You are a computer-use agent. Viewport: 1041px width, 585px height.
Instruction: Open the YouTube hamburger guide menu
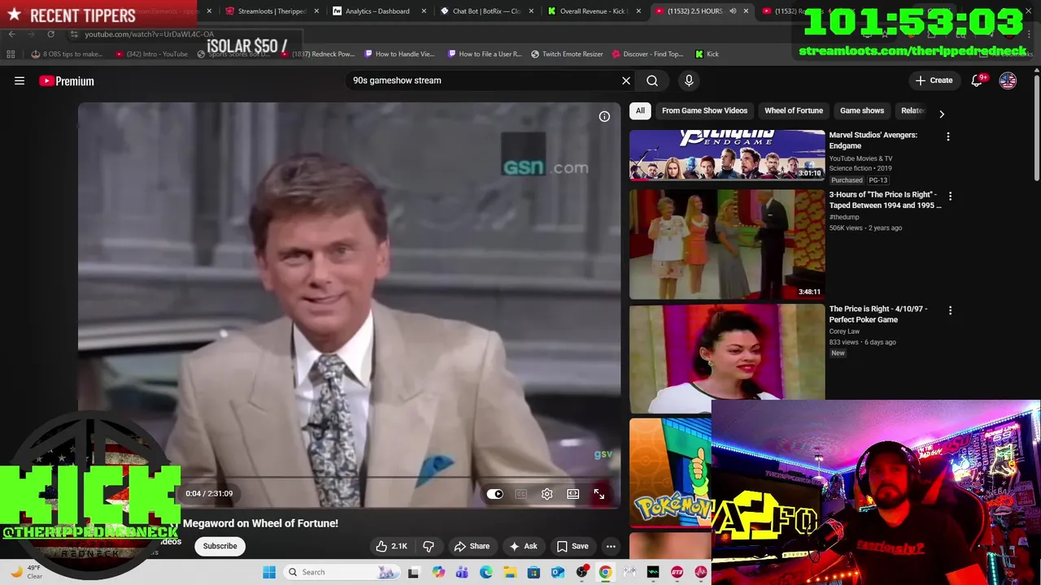20,80
